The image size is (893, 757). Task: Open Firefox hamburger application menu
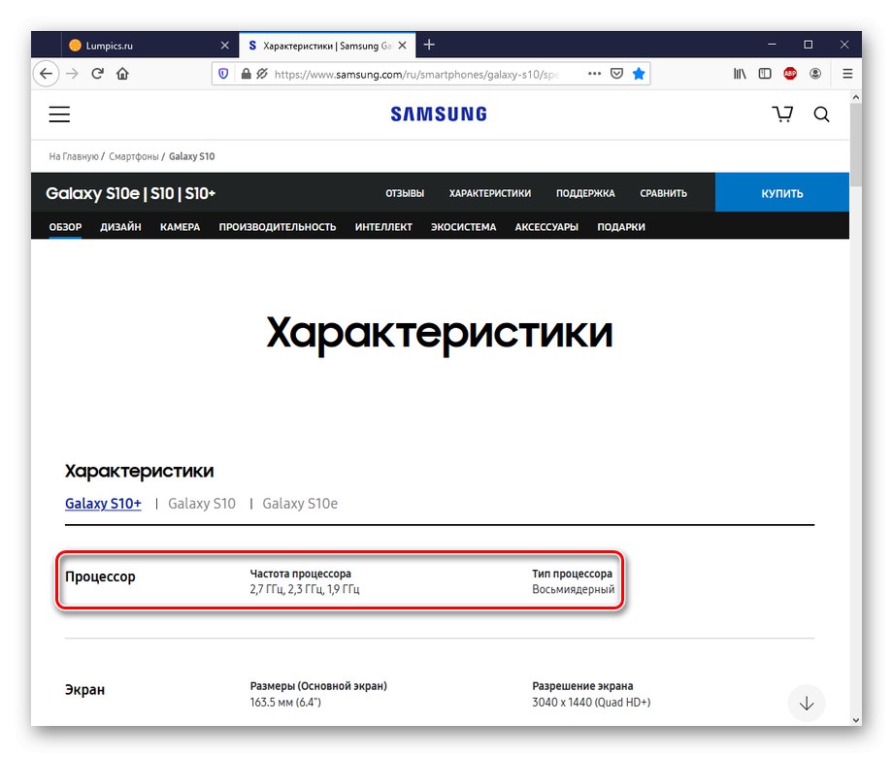pos(847,74)
